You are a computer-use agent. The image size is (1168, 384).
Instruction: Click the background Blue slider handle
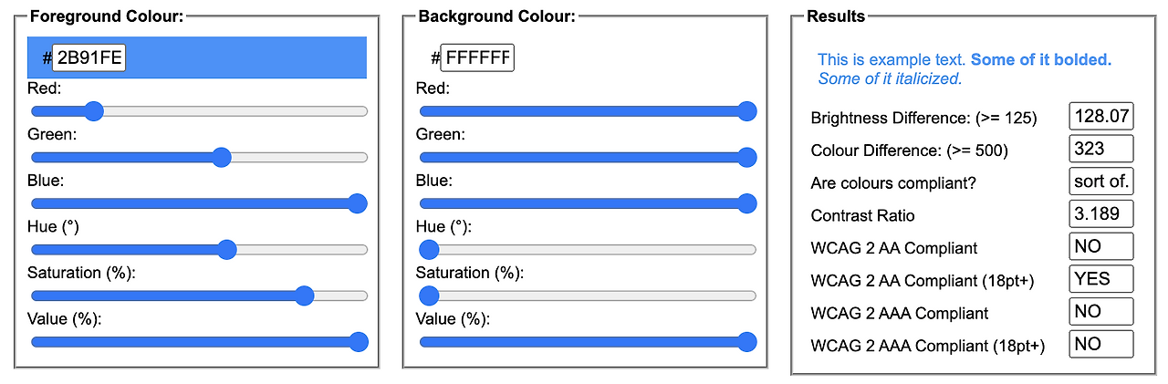coord(747,203)
